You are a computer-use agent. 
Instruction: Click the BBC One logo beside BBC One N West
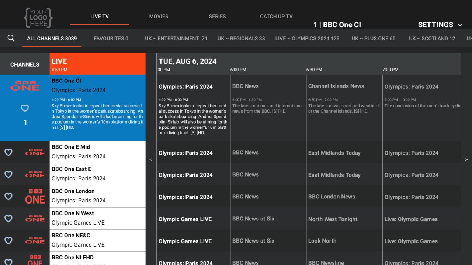tap(35, 218)
